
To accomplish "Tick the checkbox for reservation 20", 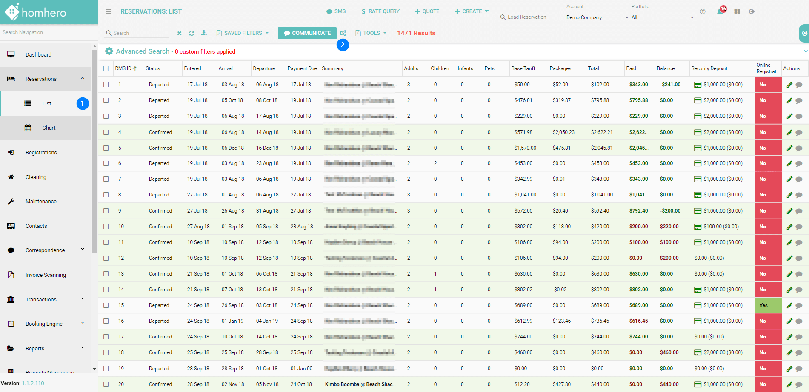I will (x=106, y=384).
